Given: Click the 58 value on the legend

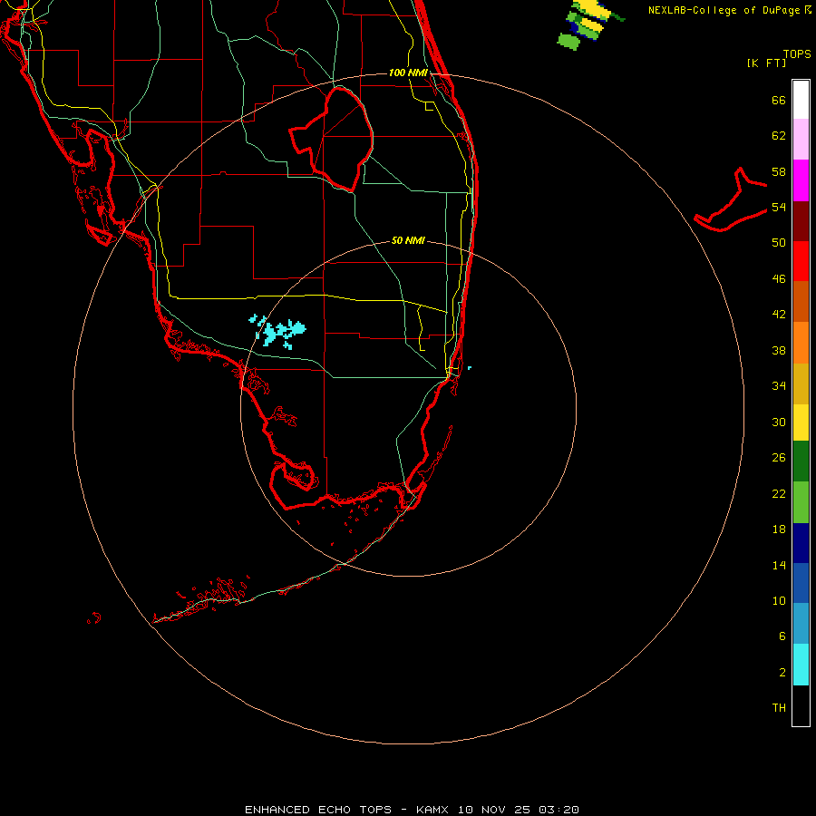Looking at the screenshot, I should point(779,171).
